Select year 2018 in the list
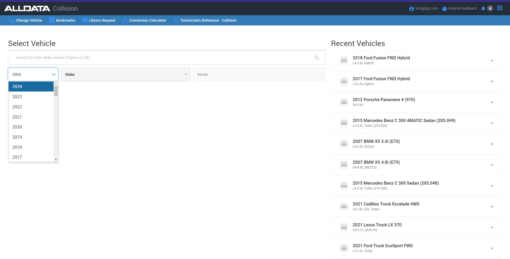Viewport: 510px width, 259px height. [x=31, y=147]
